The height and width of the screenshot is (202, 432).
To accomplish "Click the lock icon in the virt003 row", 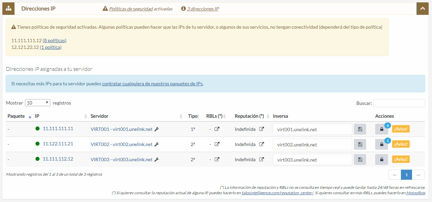I will click(x=382, y=160).
